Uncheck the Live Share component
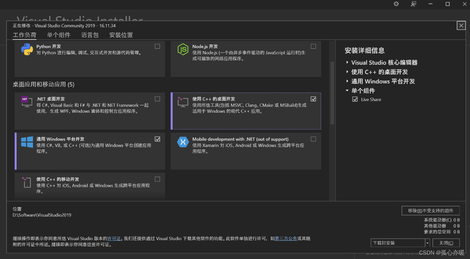470x259 pixels. 355,99
